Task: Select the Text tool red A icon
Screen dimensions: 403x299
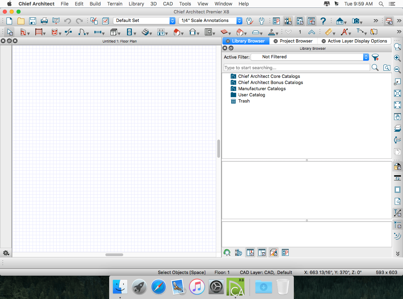Action: pyautogui.click(x=344, y=32)
